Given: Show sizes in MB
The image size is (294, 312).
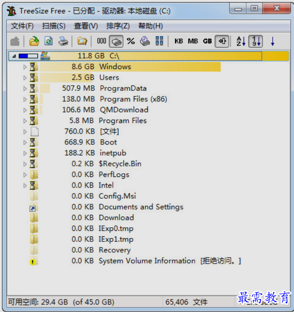Looking at the screenshot, I should click(x=193, y=41).
